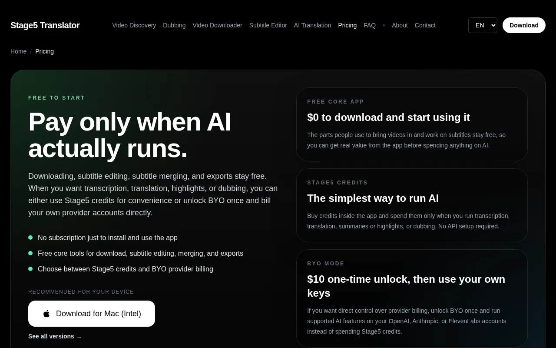Open the Contact page
Viewport: 556px width, 348px height.
(425, 25)
